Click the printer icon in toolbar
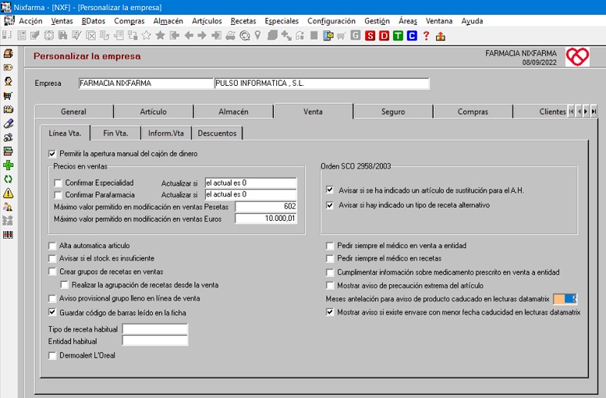 (230, 36)
